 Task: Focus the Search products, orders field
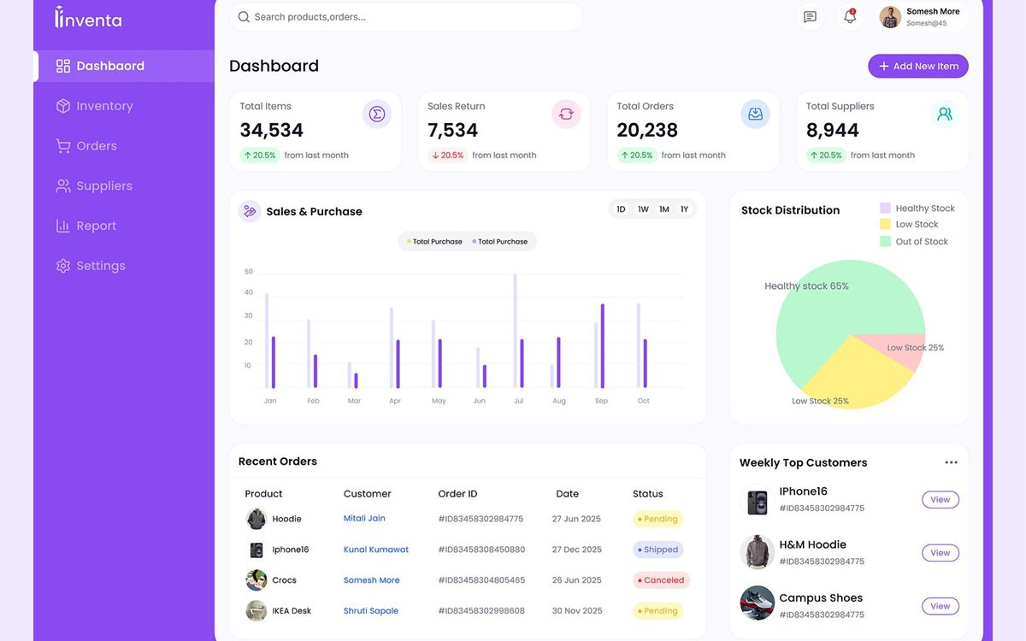406,17
